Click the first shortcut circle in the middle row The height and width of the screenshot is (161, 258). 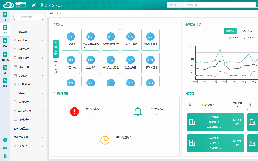tap(71, 60)
